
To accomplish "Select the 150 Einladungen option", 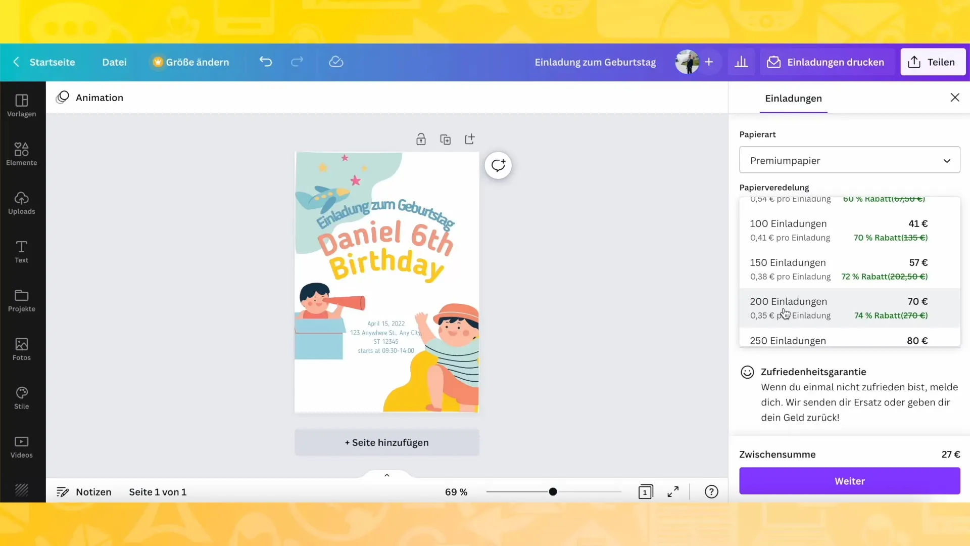I will pyautogui.click(x=850, y=269).
